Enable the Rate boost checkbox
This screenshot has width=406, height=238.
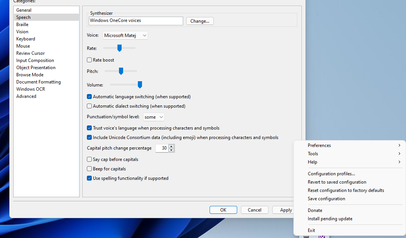pos(90,60)
